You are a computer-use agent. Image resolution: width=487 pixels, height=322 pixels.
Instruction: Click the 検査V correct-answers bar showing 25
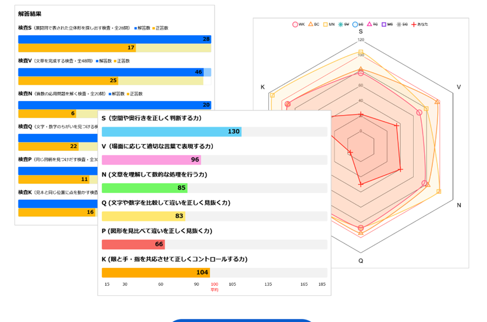pos(68,81)
